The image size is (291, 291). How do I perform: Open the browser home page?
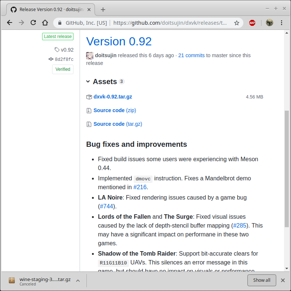click(45, 22)
